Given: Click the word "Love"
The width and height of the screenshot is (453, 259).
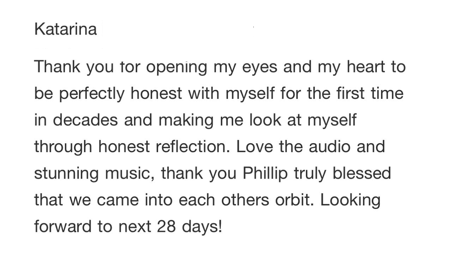Looking at the screenshot, I should [x=255, y=146].
